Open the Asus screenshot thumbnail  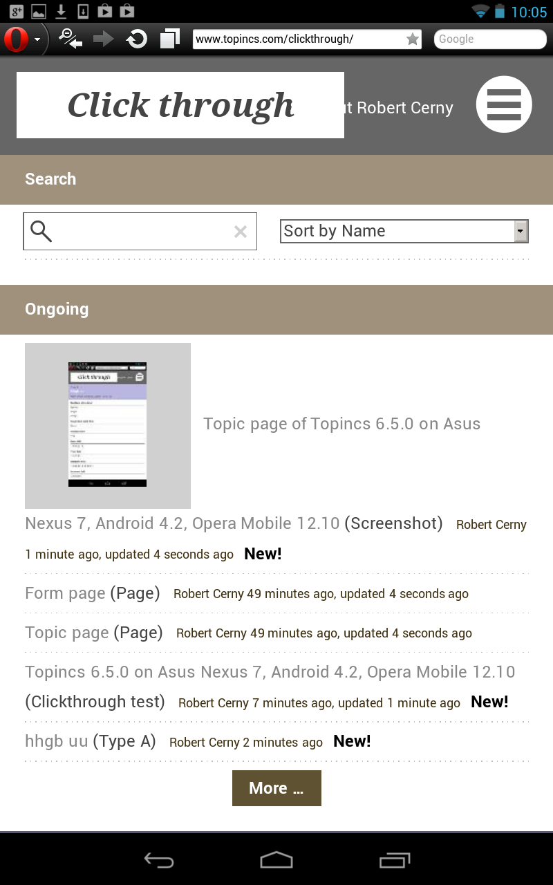[108, 425]
